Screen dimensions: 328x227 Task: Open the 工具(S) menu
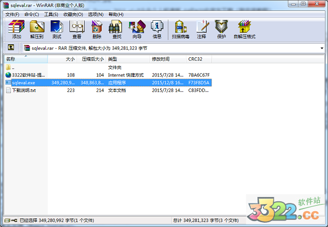(x=51, y=14)
